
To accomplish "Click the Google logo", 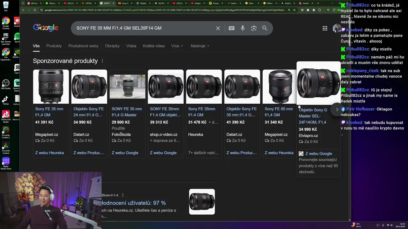I will pyautogui.click(x=46, y=28).
